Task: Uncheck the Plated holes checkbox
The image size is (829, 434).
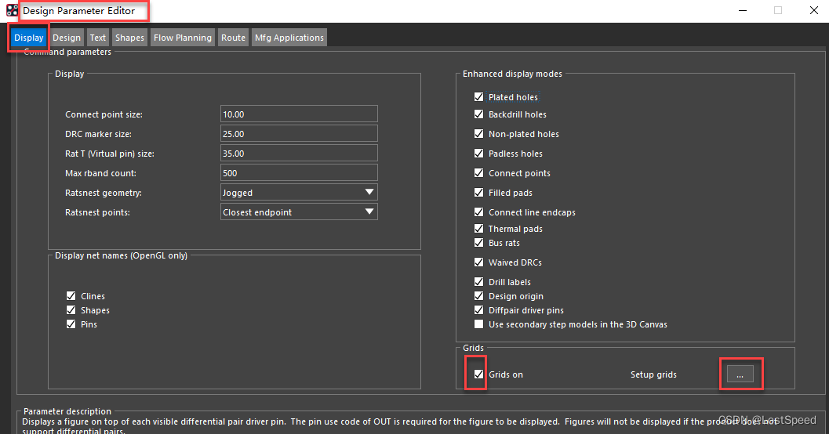Action: (478, 96)
